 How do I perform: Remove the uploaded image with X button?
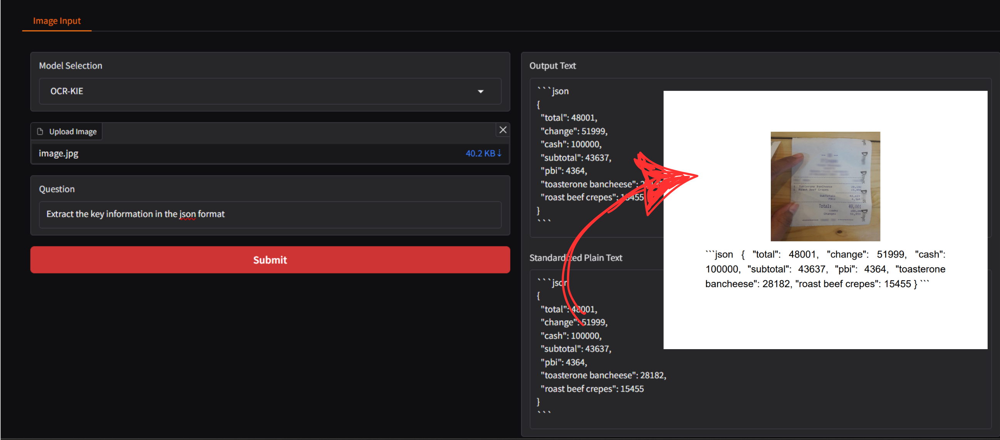pos(502,130)
